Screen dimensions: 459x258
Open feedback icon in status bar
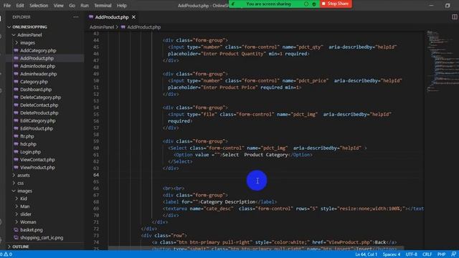(453, 254)
